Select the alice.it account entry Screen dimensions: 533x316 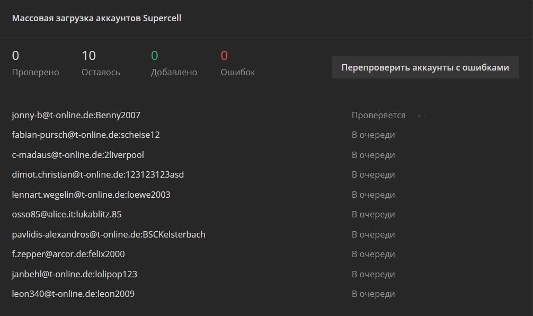pos(67,214)
